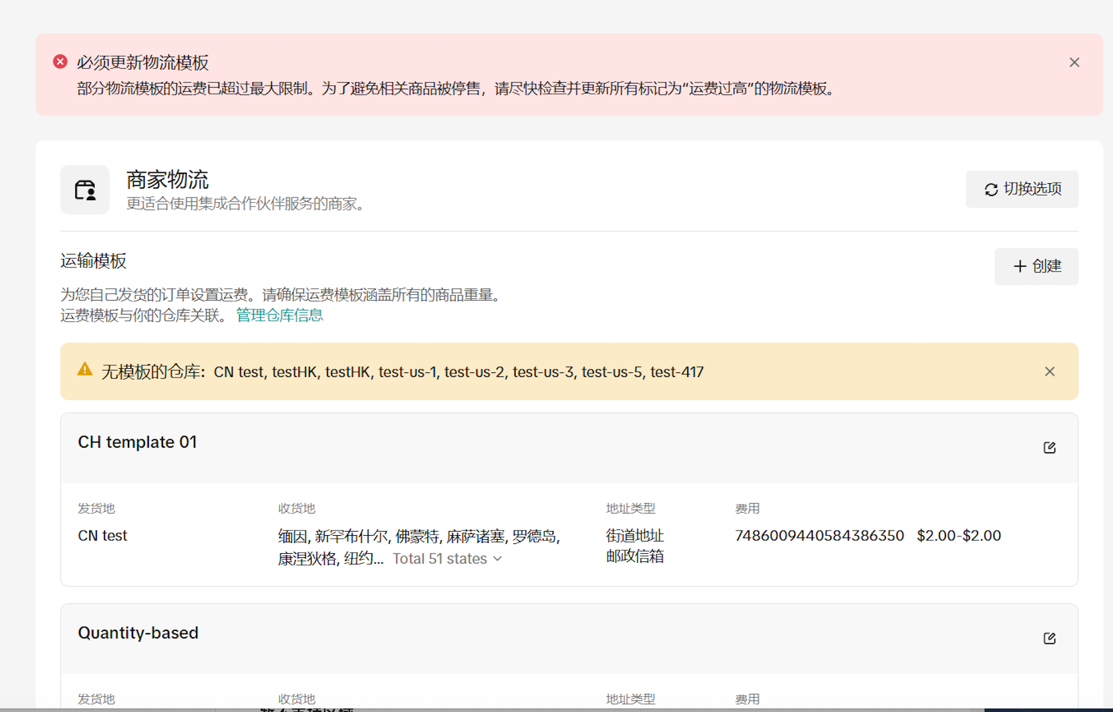Screen dimensions: 1113x712
Task: Expand the Total 51 states list
Action: (447, 559)
